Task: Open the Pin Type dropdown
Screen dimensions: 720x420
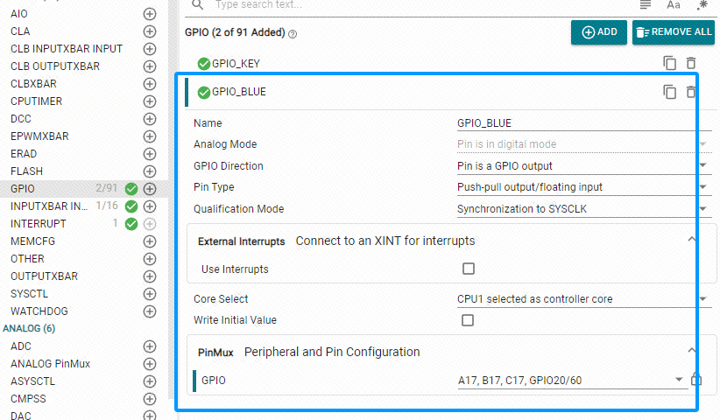Action: pyautogui.click(x=584, y=187)
